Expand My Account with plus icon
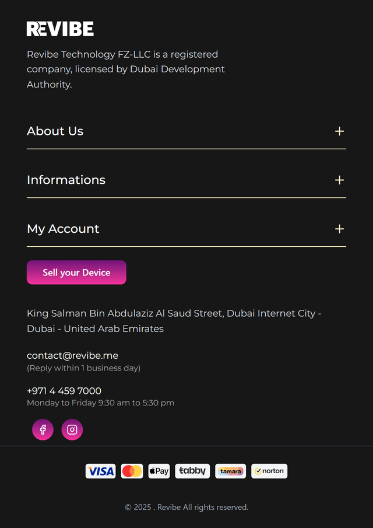 [x=339, y=229]
